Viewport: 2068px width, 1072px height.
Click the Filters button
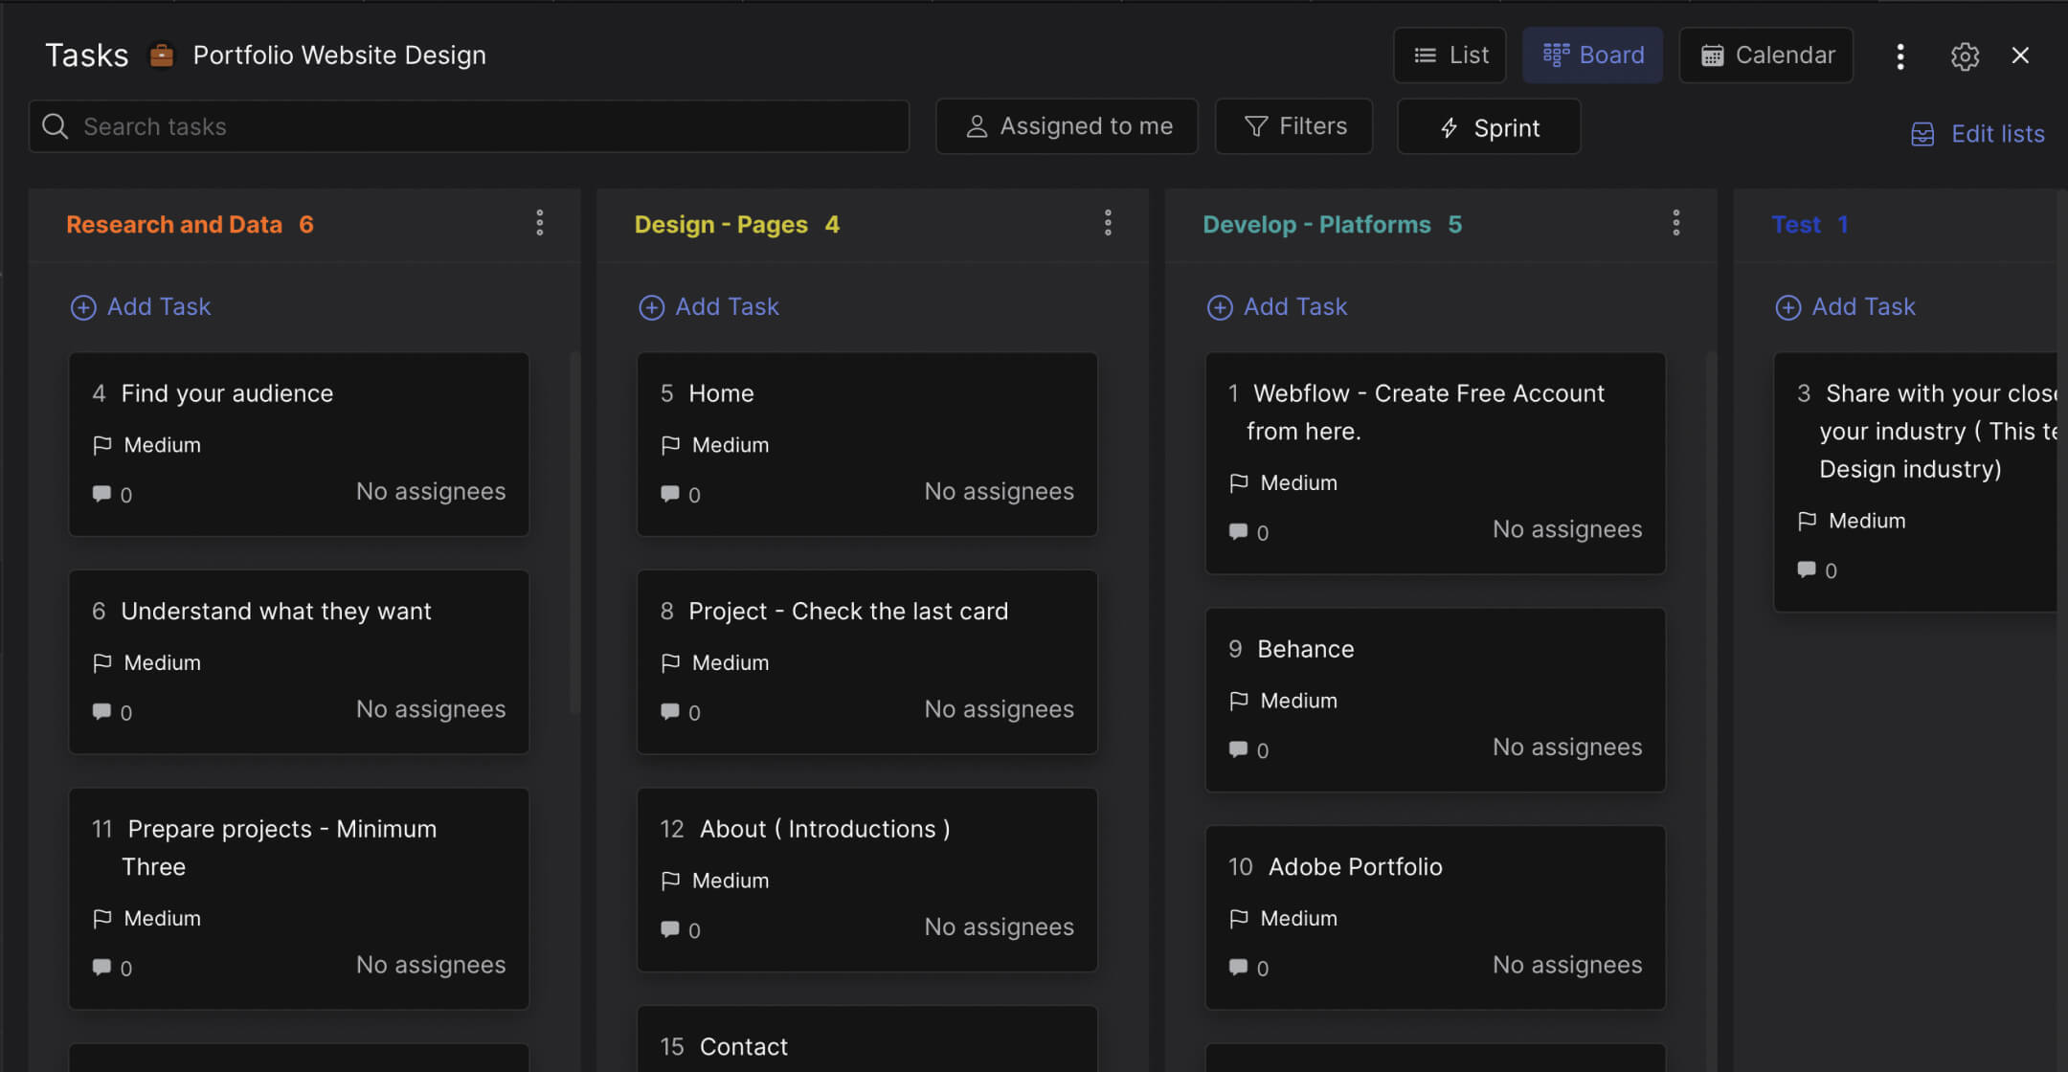(1293, 125)
